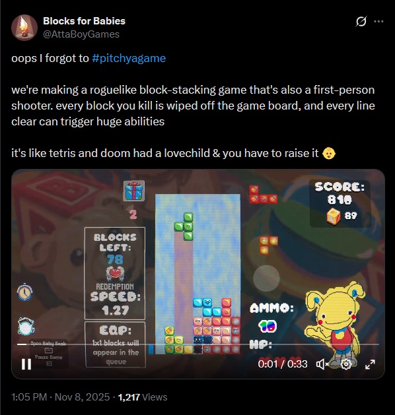The width and height of the screenshot is (395, 415).
Task: Open video settings gear icon
Action: pos(346,364)
